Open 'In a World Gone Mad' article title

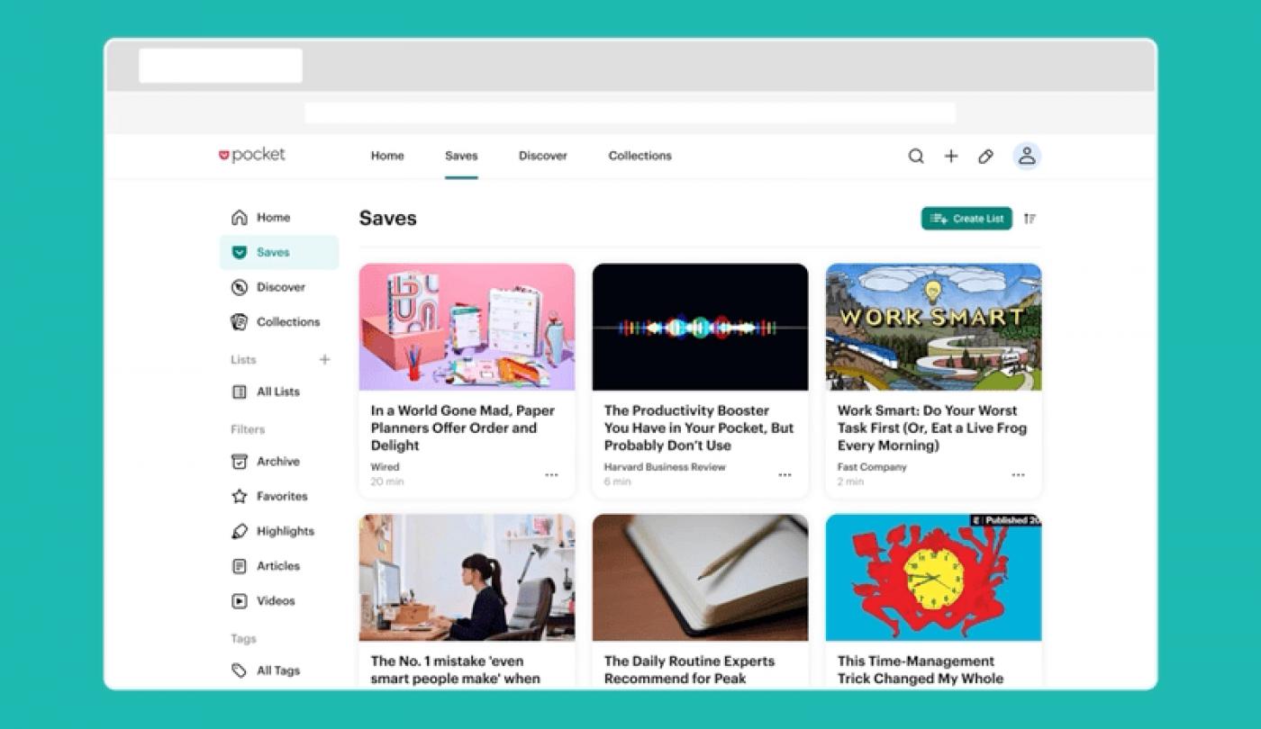[463, 427]
